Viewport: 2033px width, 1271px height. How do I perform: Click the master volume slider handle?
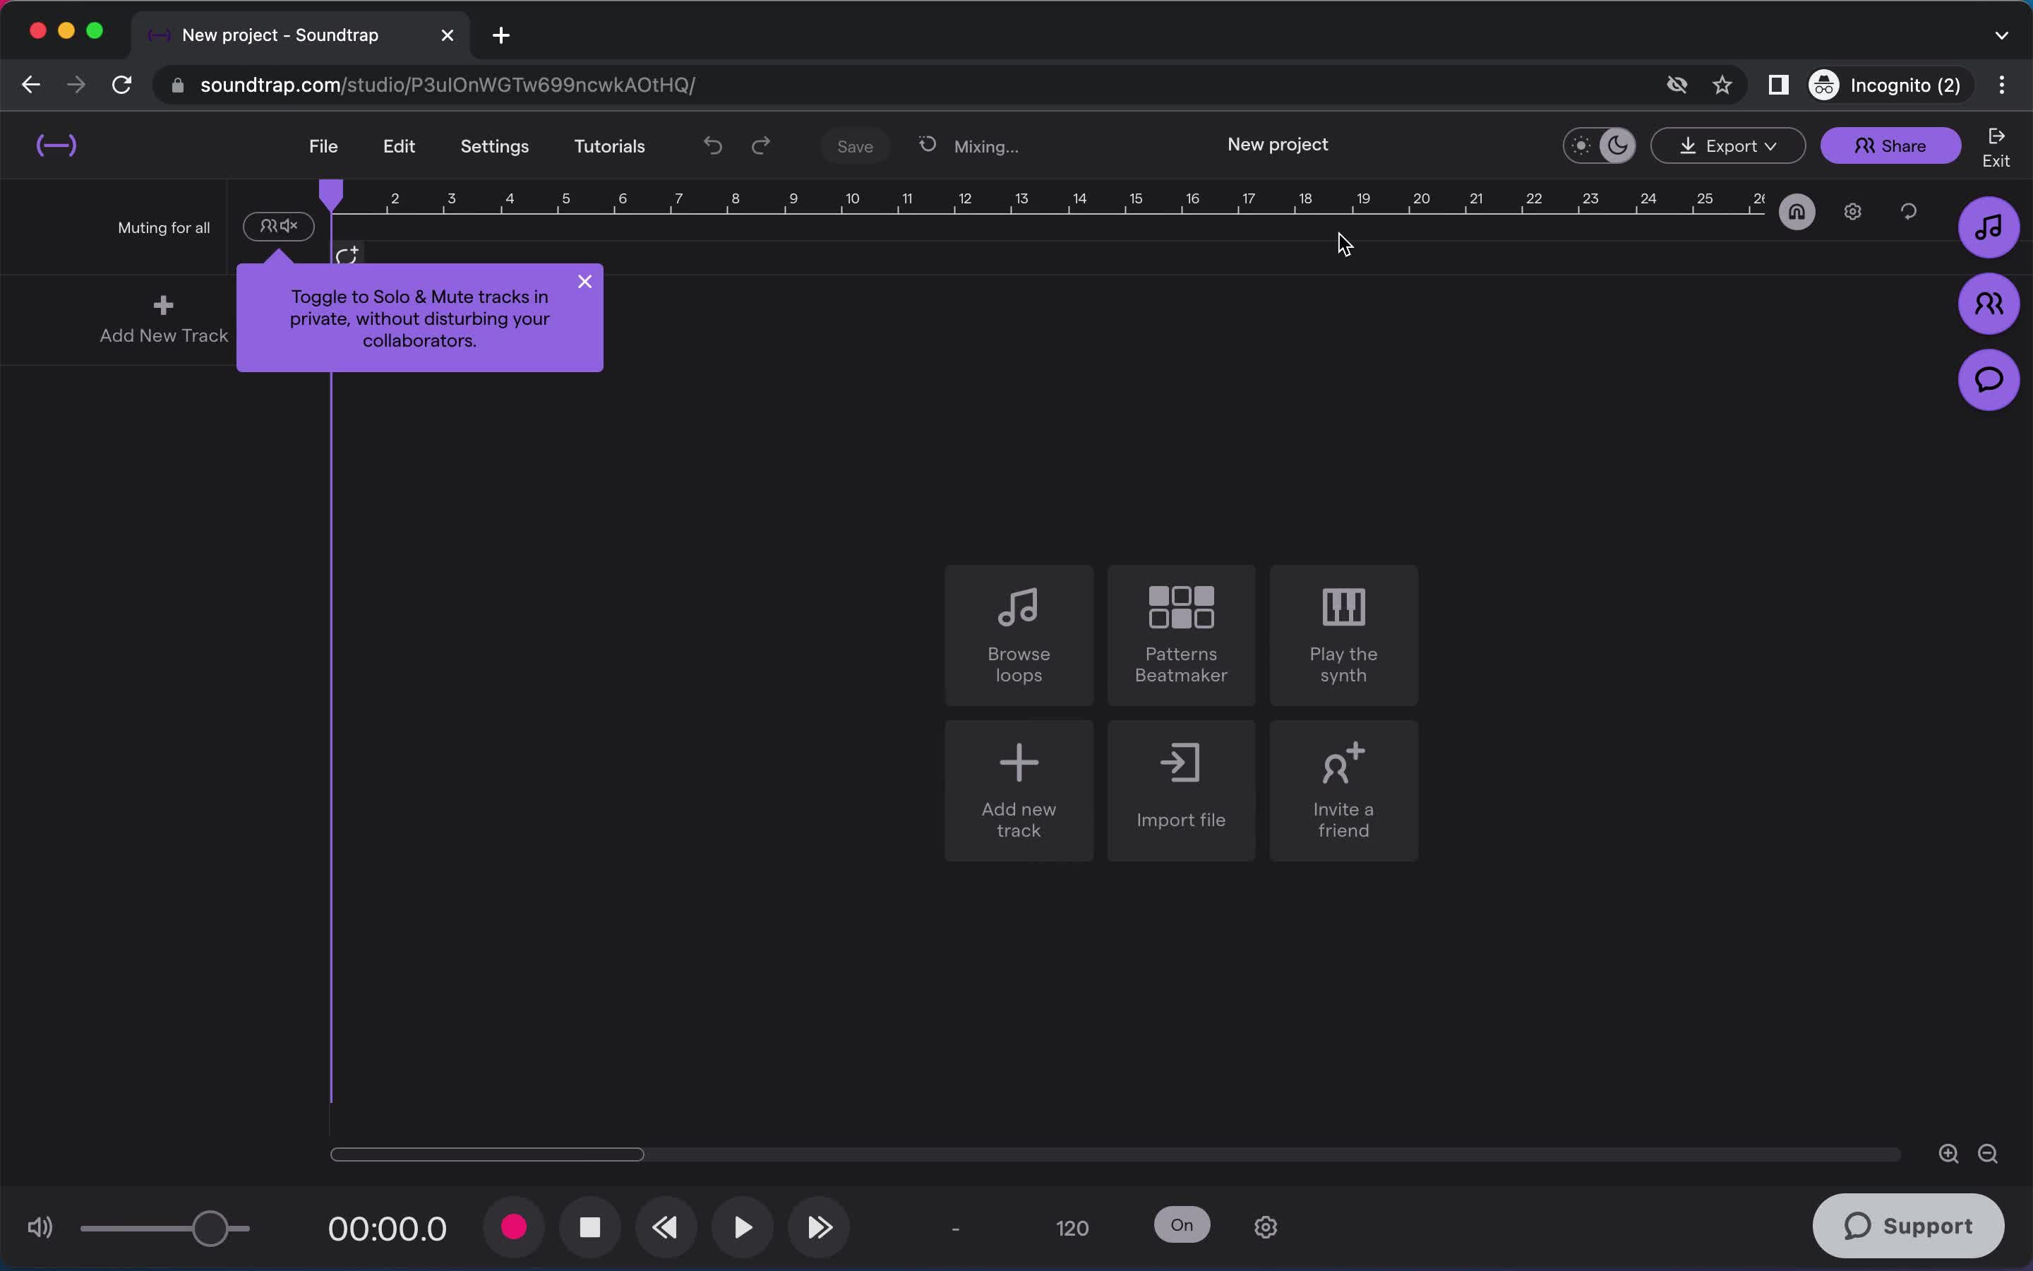(x=210, y=1228)
